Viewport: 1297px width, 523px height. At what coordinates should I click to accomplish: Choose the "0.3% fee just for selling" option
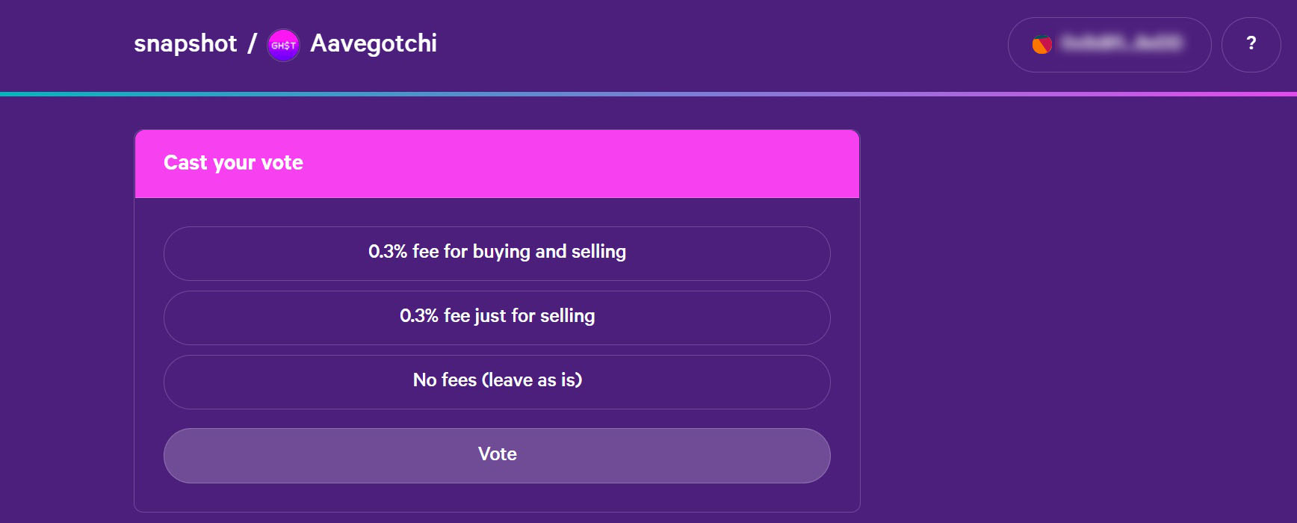pyautogui.click(x=498, y=317)
